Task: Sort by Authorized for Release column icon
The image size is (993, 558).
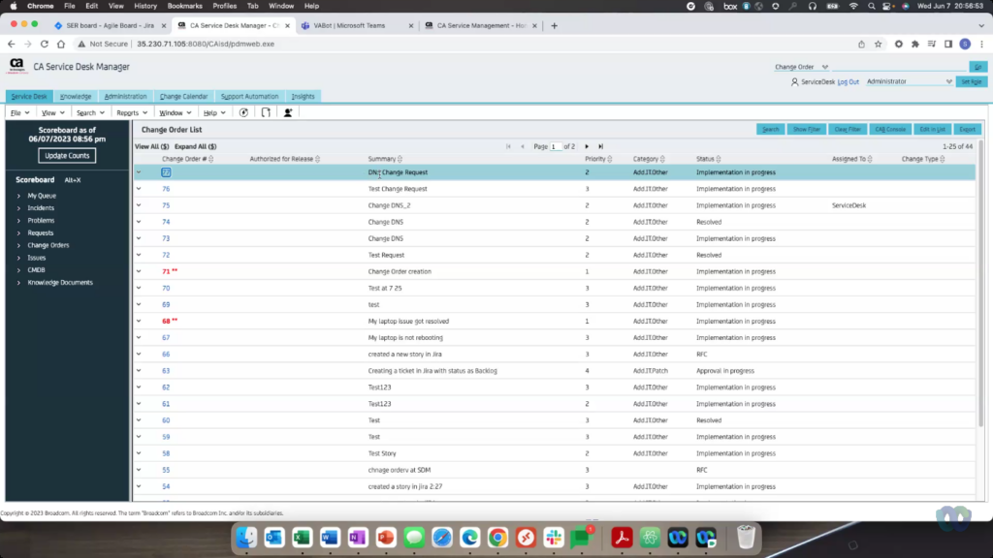Action: [317, 159]
